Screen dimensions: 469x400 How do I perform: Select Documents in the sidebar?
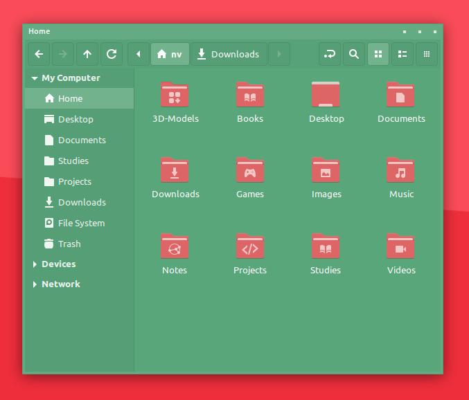click(79, 140)
